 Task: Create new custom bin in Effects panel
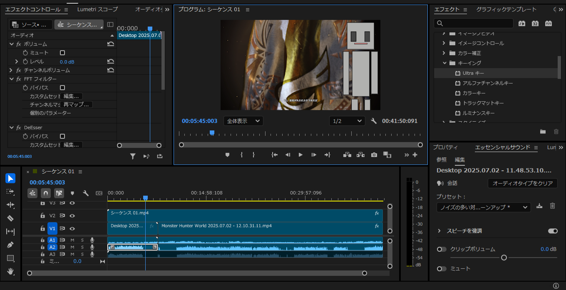pyautogui.click(x=543, y=131)
